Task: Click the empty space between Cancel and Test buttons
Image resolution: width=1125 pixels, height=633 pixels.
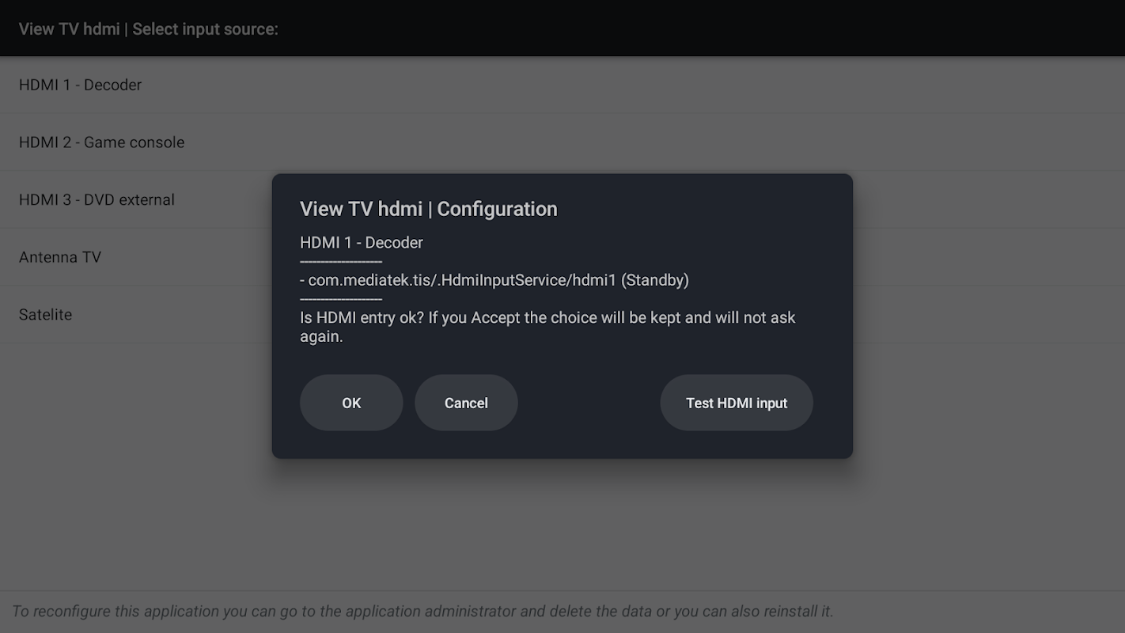Action: coord(589,403)
